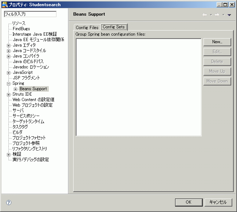Click the window title bar application icon

pyautogui.click(x=5, y=5)
